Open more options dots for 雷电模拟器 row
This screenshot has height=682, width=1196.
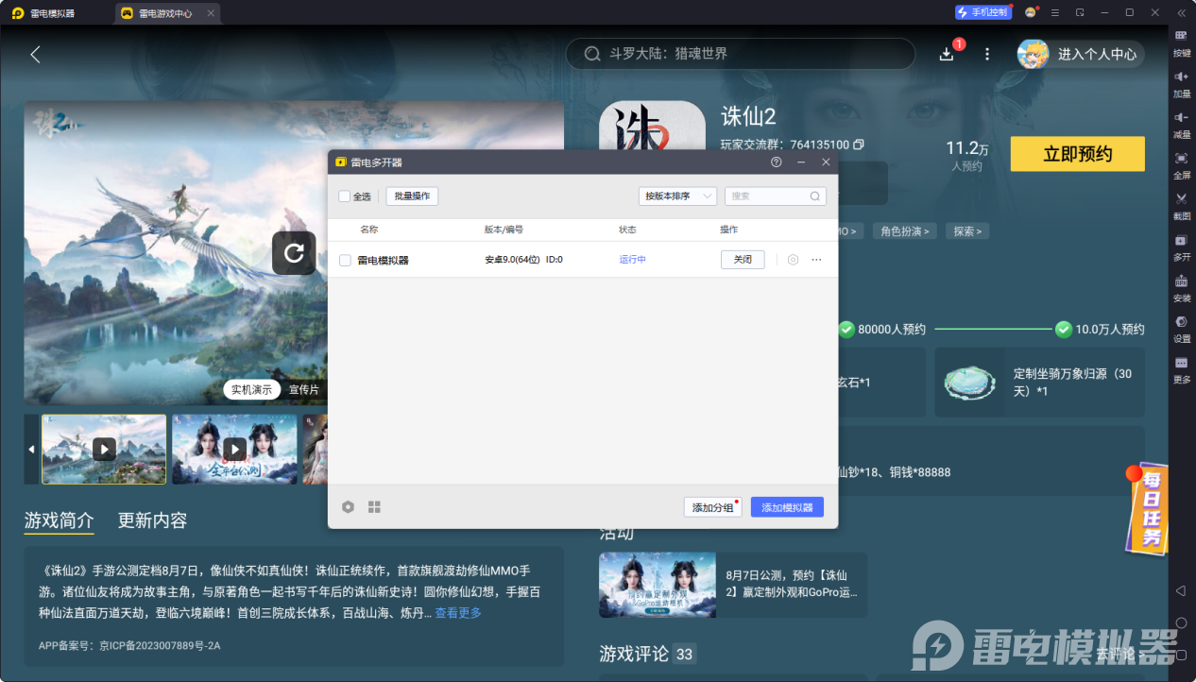coord(817,260)
